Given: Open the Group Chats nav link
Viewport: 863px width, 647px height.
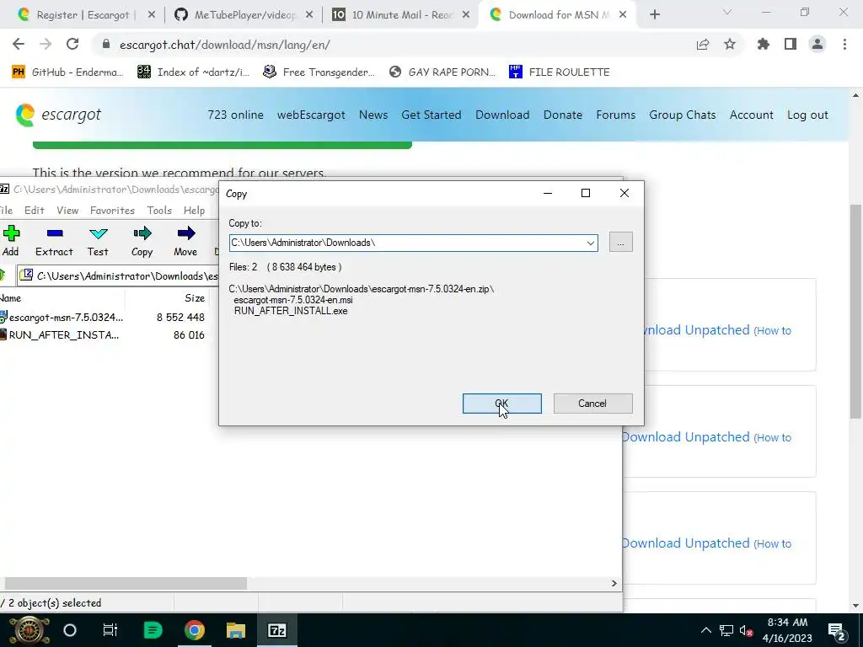Looking at the screenshot, I should (683, 115).
